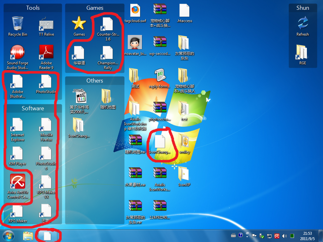The width and height of the screenshot is (323, 242).
Task: Click the Safely Remove Hardware tray icon
Action: tap(261, 236)
